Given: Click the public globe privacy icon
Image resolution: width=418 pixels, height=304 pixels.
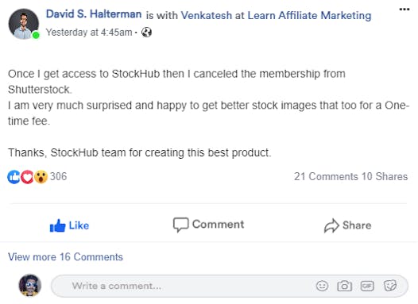Looking at the screenshot, I should 146,33.
